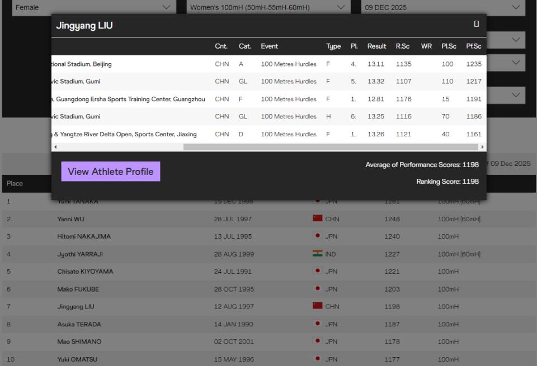Click the R.Sc column header
Image resolution: width=537 pixels, height=366 pixels.
click(x=403, y=46)
